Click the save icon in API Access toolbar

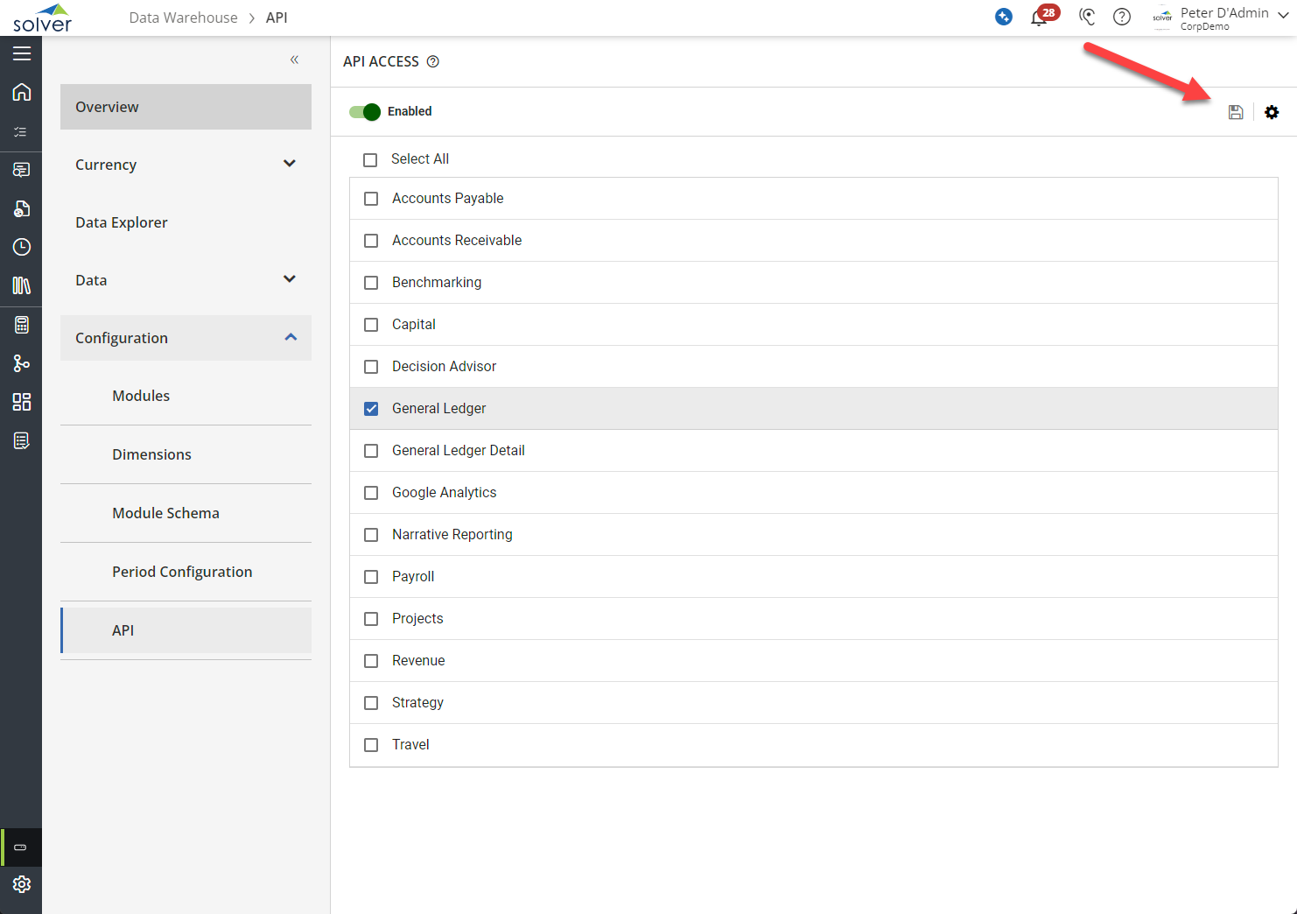point(1235,112)
